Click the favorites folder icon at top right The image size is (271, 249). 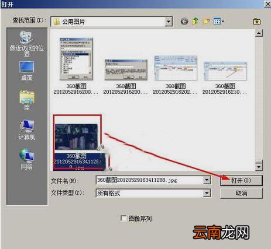[x=257, y=21]
